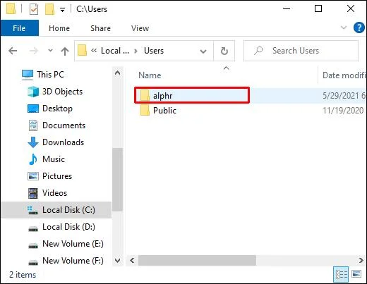The height and width of the screenshot is (284, 367).
Task: Switch to the View ribbon tab
Action: coord(140,28)
